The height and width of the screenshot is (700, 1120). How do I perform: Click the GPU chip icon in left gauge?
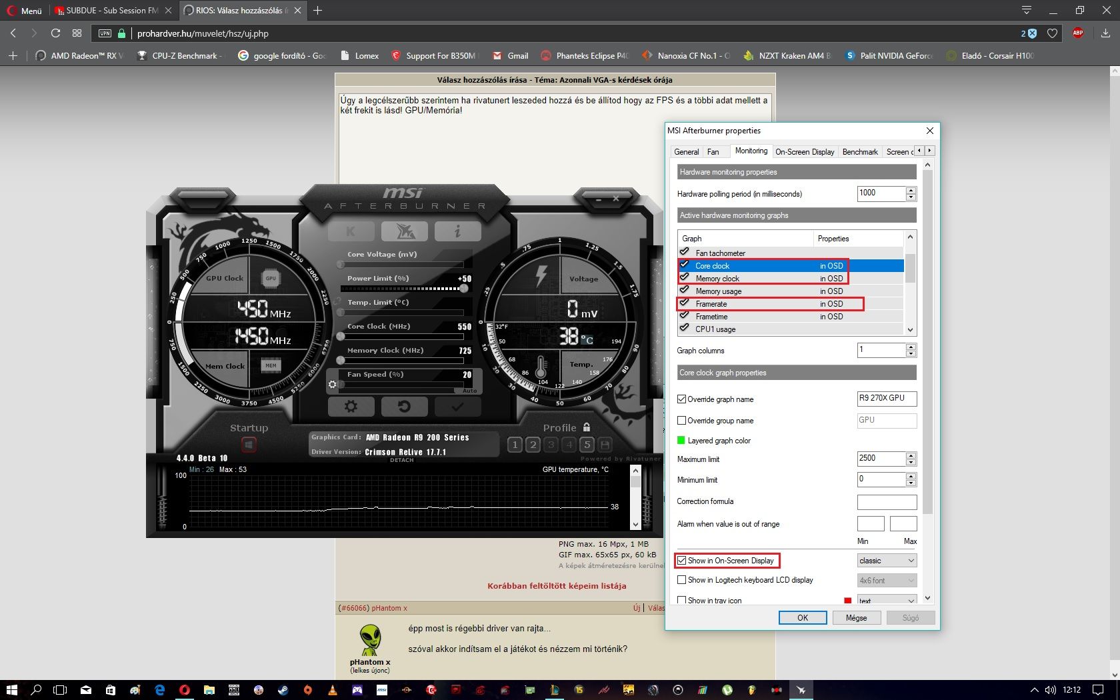(x=271, y=279)
